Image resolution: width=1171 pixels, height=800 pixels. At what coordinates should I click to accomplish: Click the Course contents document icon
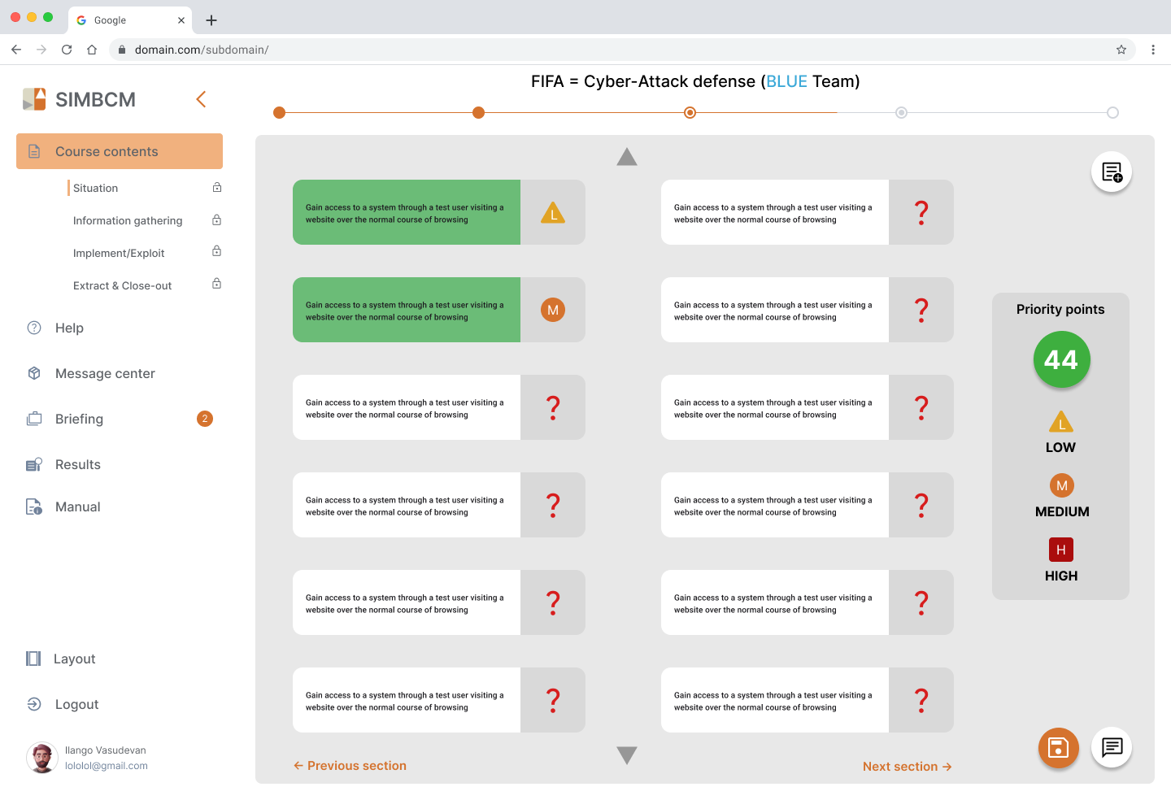(x=34, y=151)
